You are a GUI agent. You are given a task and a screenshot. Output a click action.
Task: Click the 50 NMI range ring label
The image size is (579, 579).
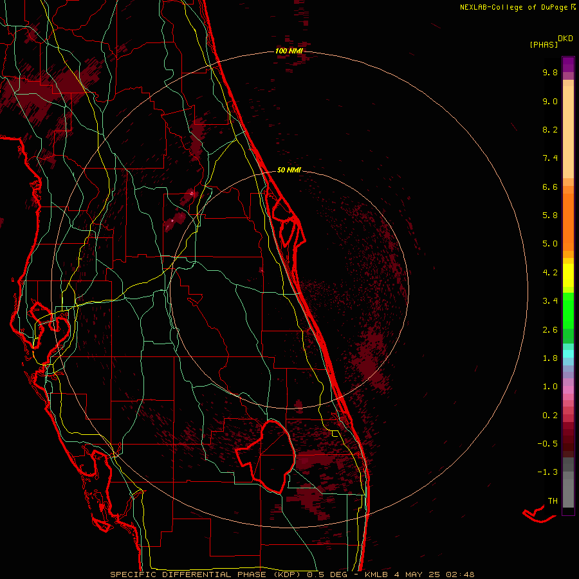tap(289, 170)
